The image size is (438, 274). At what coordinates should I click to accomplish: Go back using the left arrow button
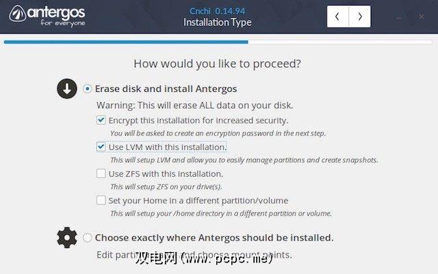[338, 16]
